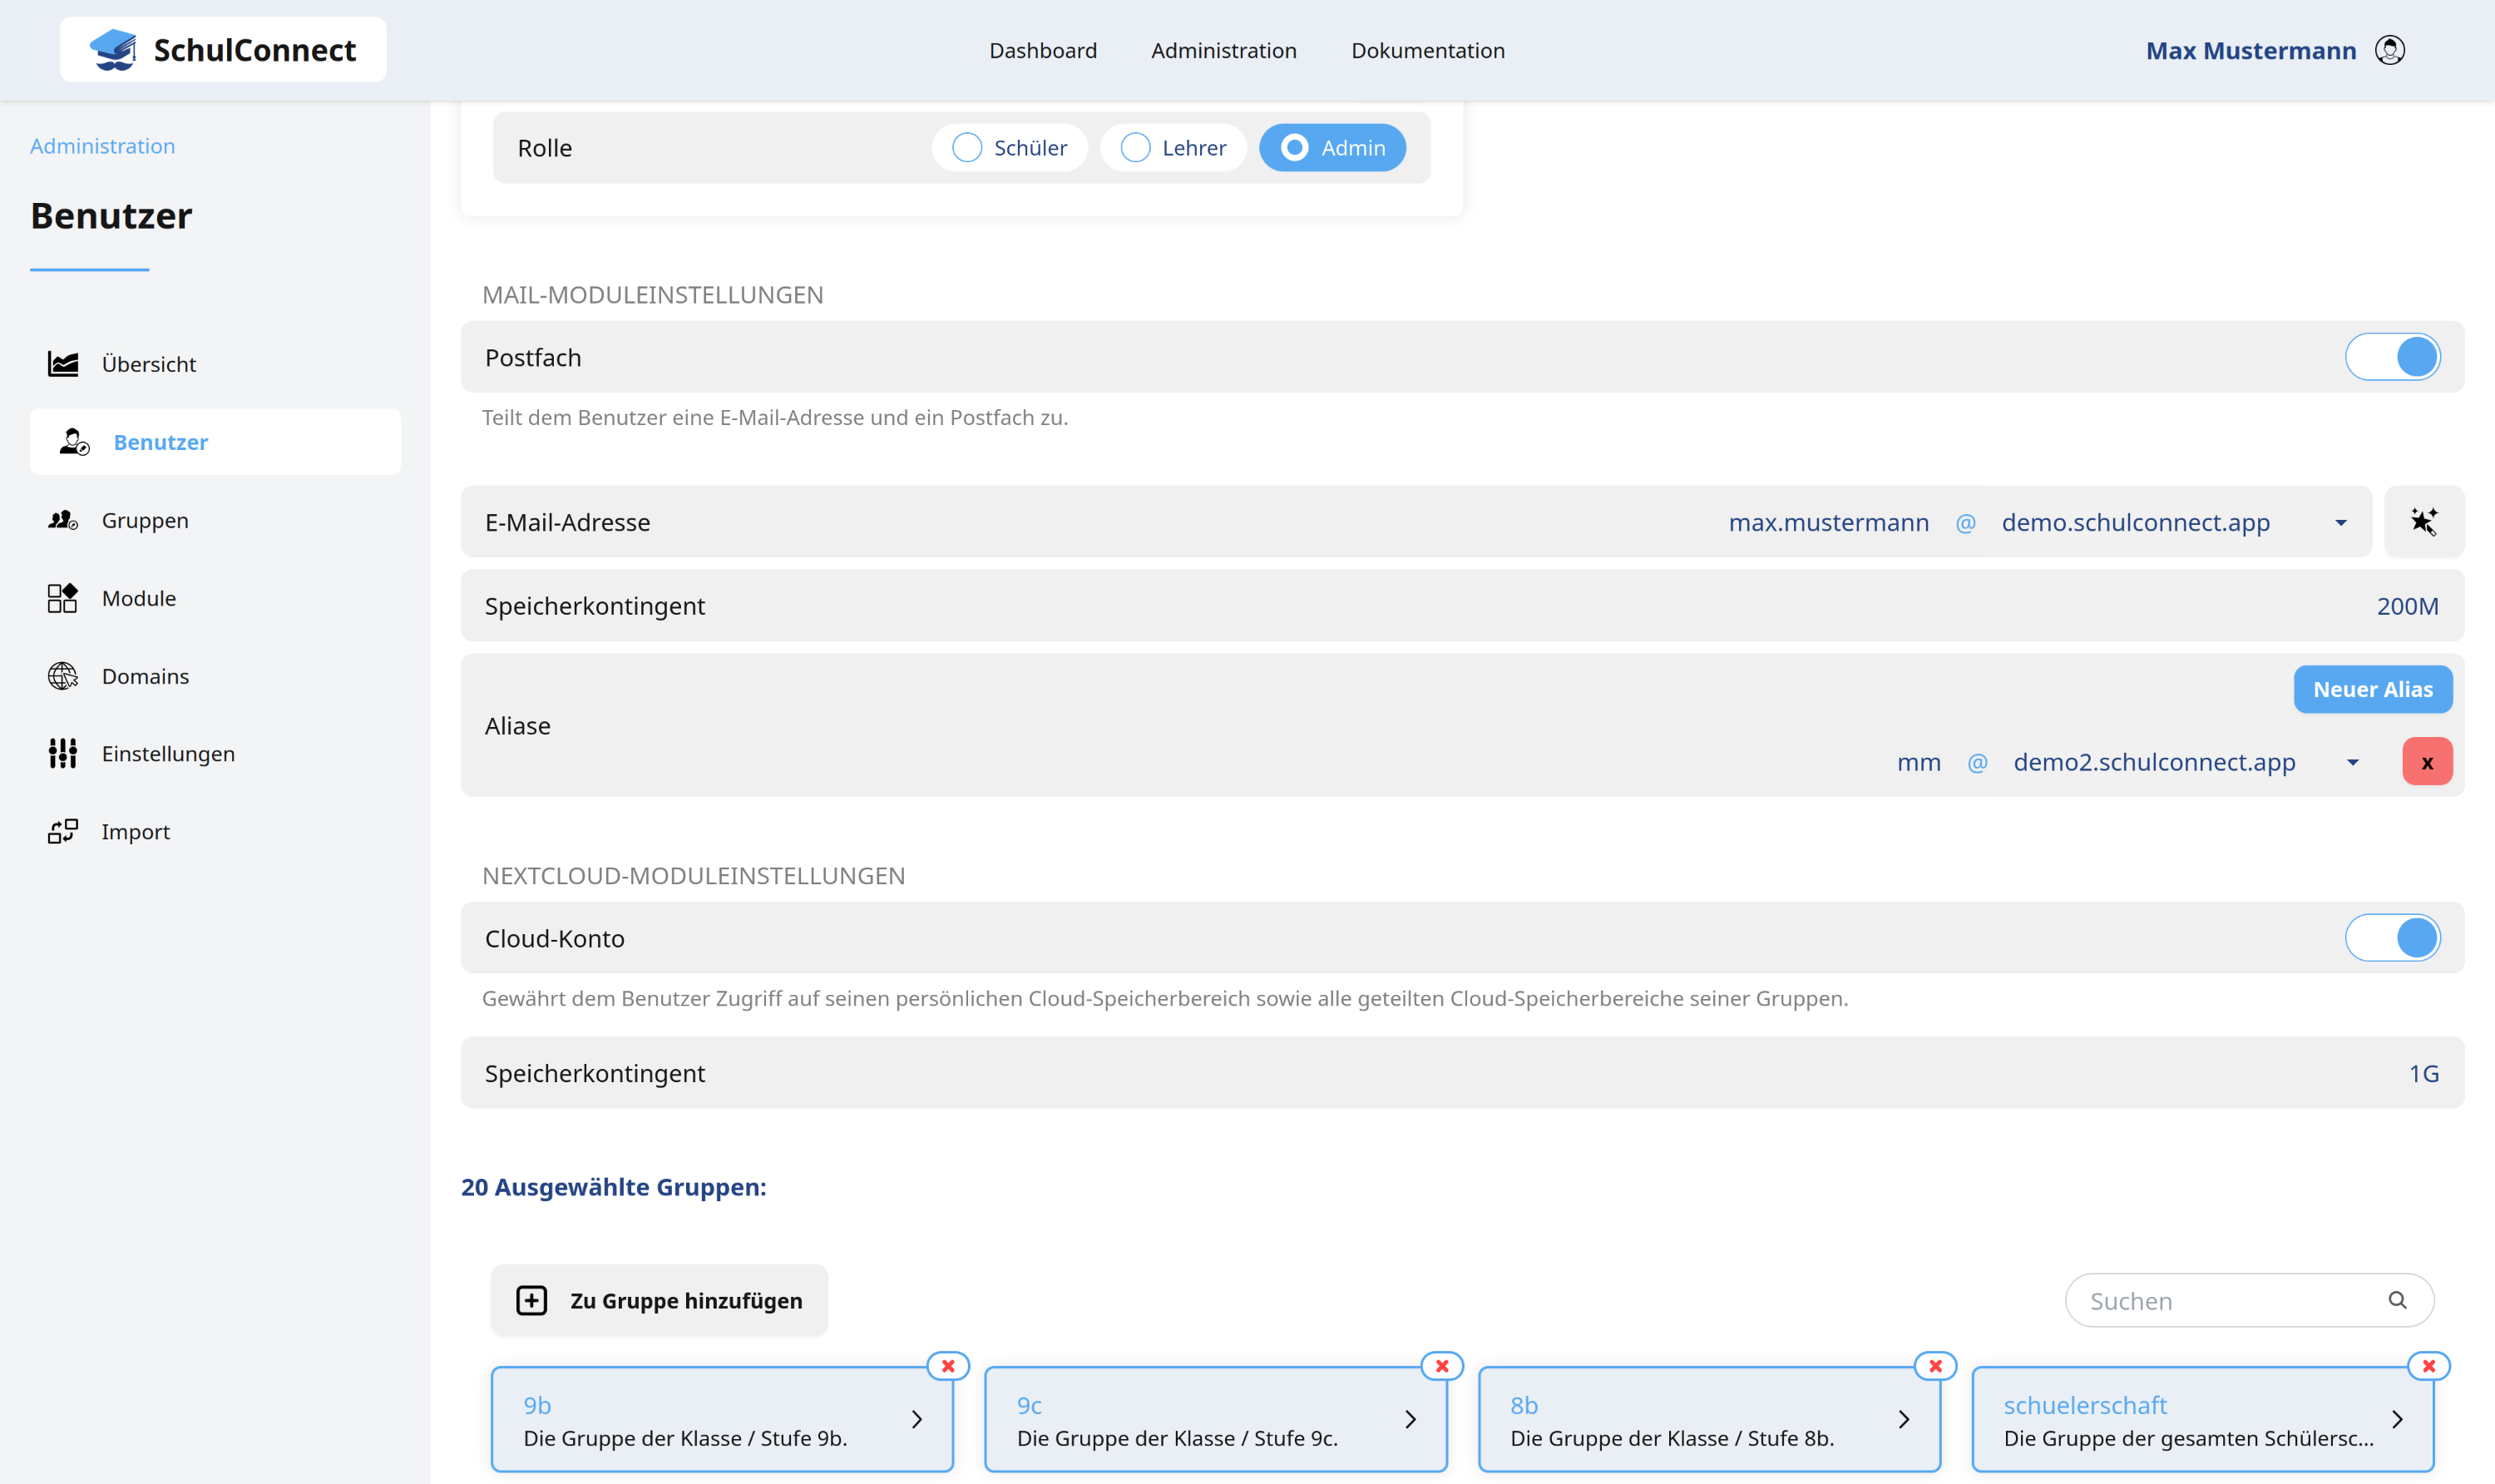Open Gruppen in the sidebar
This screenshot has height=1484, width=2495.
pos(145,520)
